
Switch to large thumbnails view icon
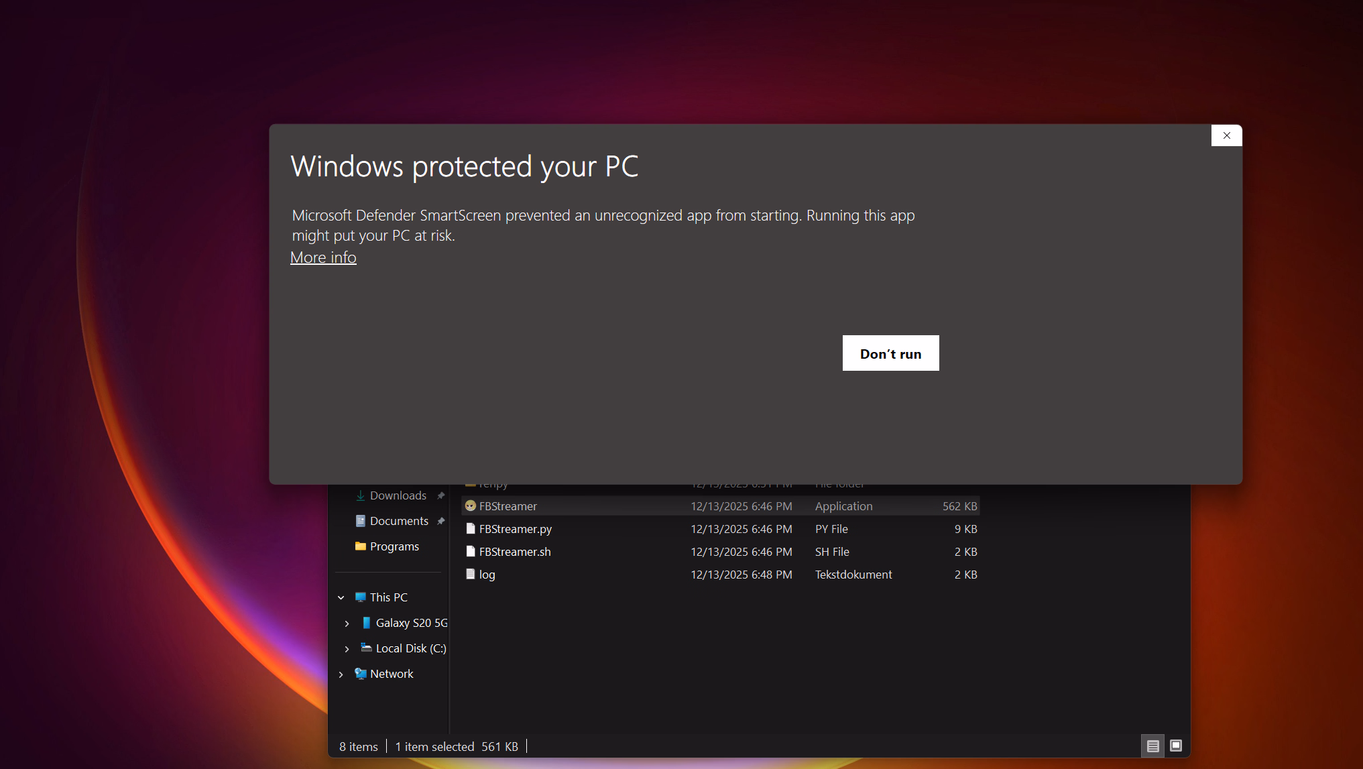pos(1176,746)
